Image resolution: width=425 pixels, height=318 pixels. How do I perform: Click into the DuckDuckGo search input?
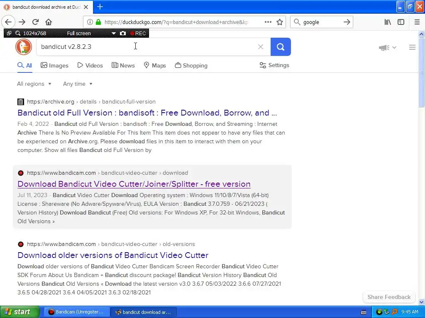point(147,47)
